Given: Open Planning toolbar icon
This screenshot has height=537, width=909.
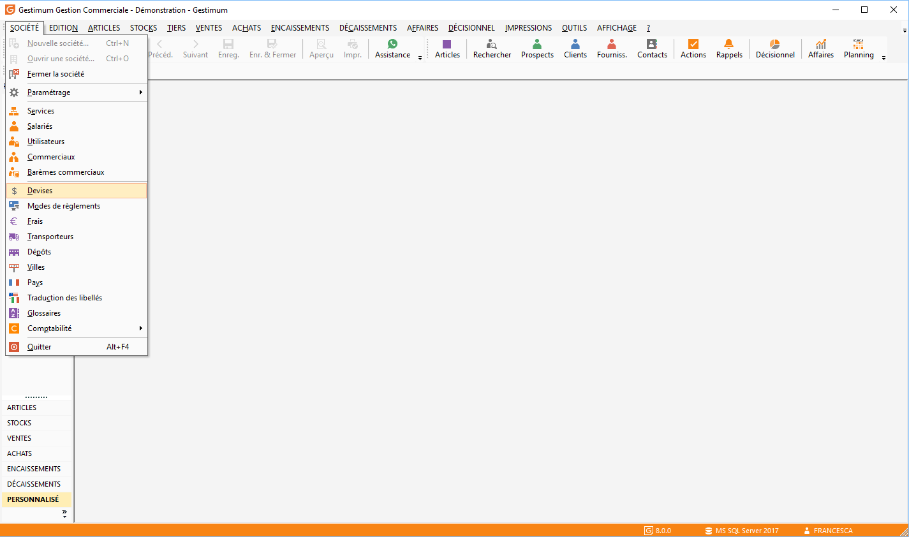Looking at the screenshot, I should tap(859, 49).
